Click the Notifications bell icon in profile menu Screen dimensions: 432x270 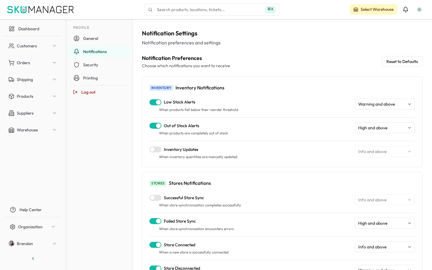coord(76,52)
